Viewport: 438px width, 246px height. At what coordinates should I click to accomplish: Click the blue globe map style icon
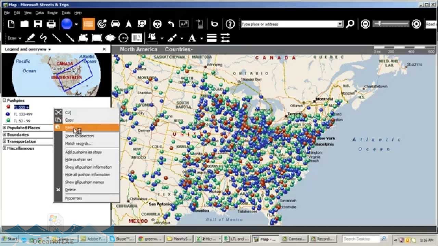pos(67,24)
